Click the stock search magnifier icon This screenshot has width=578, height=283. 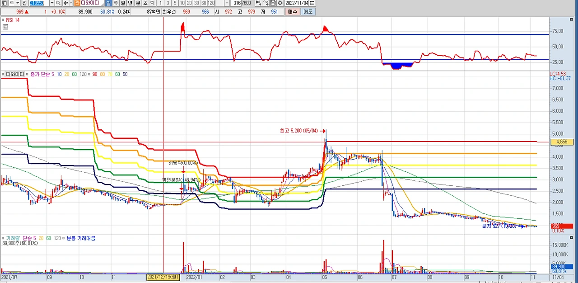[58, 3]
